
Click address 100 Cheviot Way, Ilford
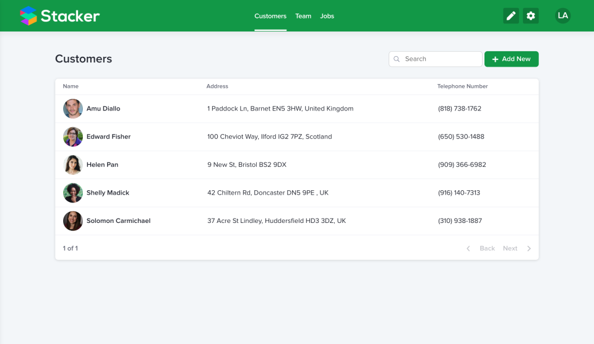[x=269, y=136]
